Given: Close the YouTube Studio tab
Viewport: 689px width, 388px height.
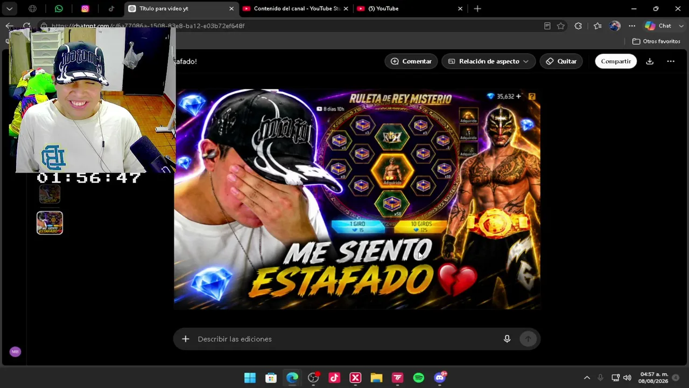Looking at the screenshot, I should click(346, 9).
